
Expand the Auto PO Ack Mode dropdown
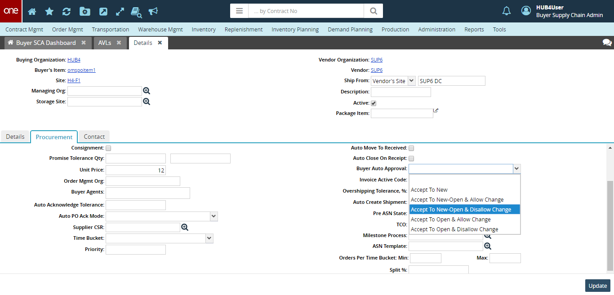(214, 216)
